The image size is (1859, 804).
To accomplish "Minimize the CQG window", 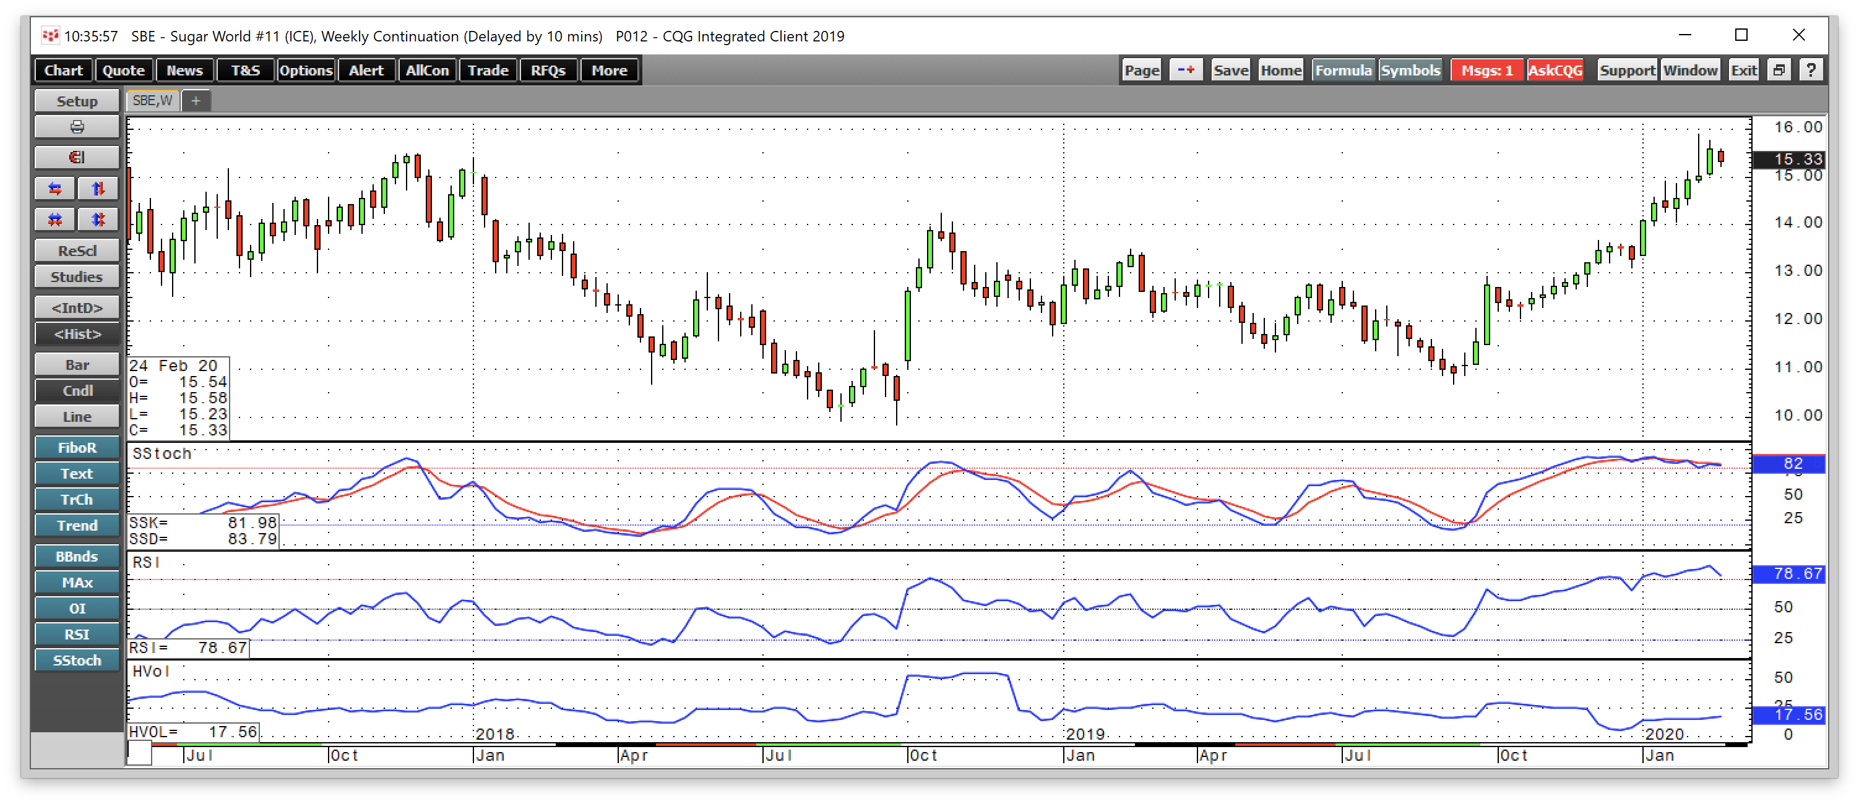I will point(1685,35).
